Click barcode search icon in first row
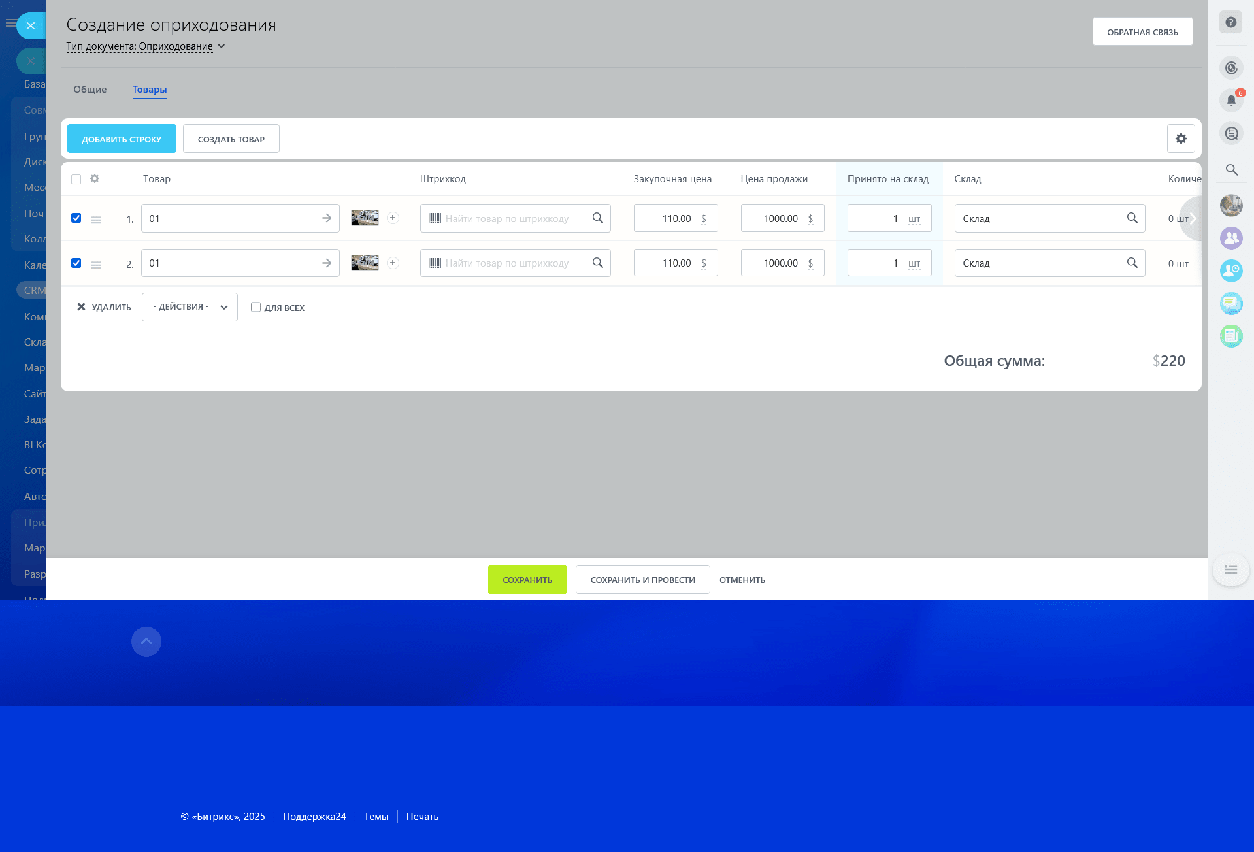1254x852 pixels. tap(597, 218)
